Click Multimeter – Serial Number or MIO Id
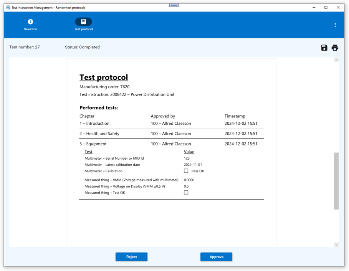This screenshot has height=271, width=349. (114, 159)
